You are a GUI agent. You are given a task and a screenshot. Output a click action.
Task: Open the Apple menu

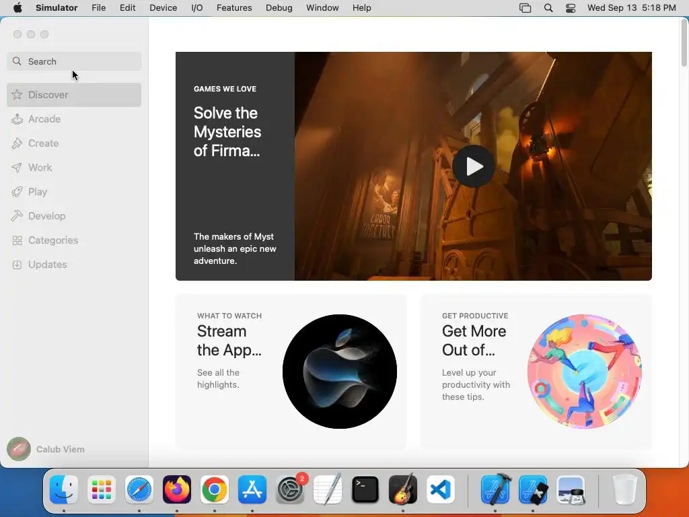(17, 8)
